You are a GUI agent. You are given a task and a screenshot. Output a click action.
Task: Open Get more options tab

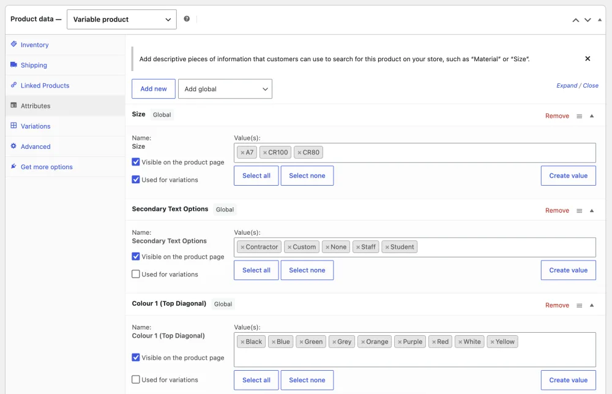pyautogui.click(x=65, y=167)
